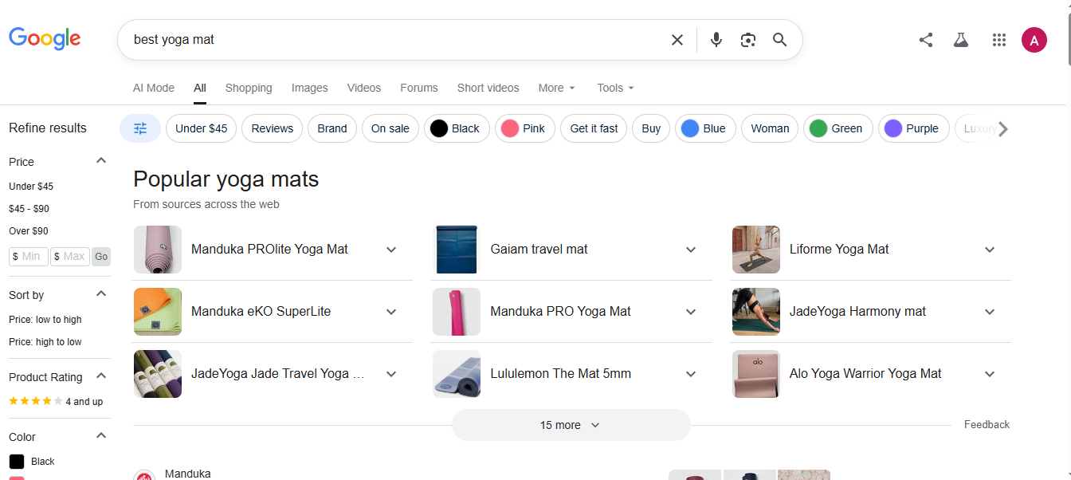This screenshot has height=480, width=1071.
Task: Expand Manduka eKO SuperLite details
Action: coord(391,312)
